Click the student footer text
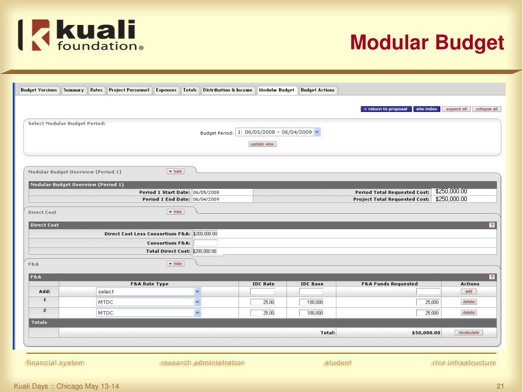This screenshot has width=523, height=392. [x=338, y=363]
